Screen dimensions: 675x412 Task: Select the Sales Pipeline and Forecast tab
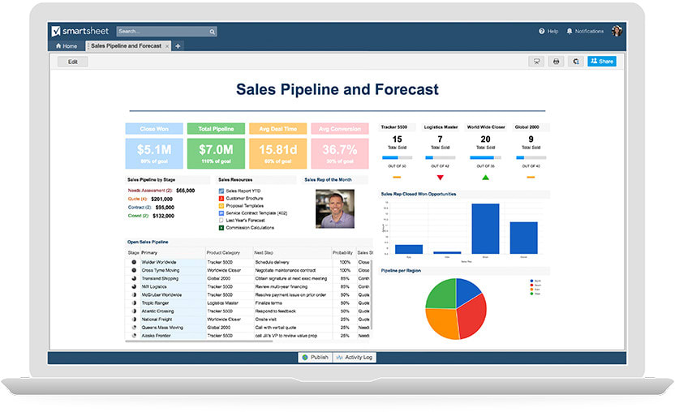[126, 45]
